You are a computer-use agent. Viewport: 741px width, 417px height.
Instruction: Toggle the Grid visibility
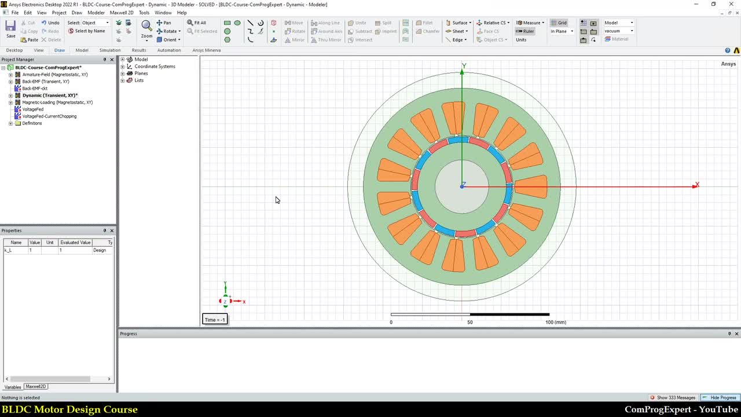coord(559,23)
